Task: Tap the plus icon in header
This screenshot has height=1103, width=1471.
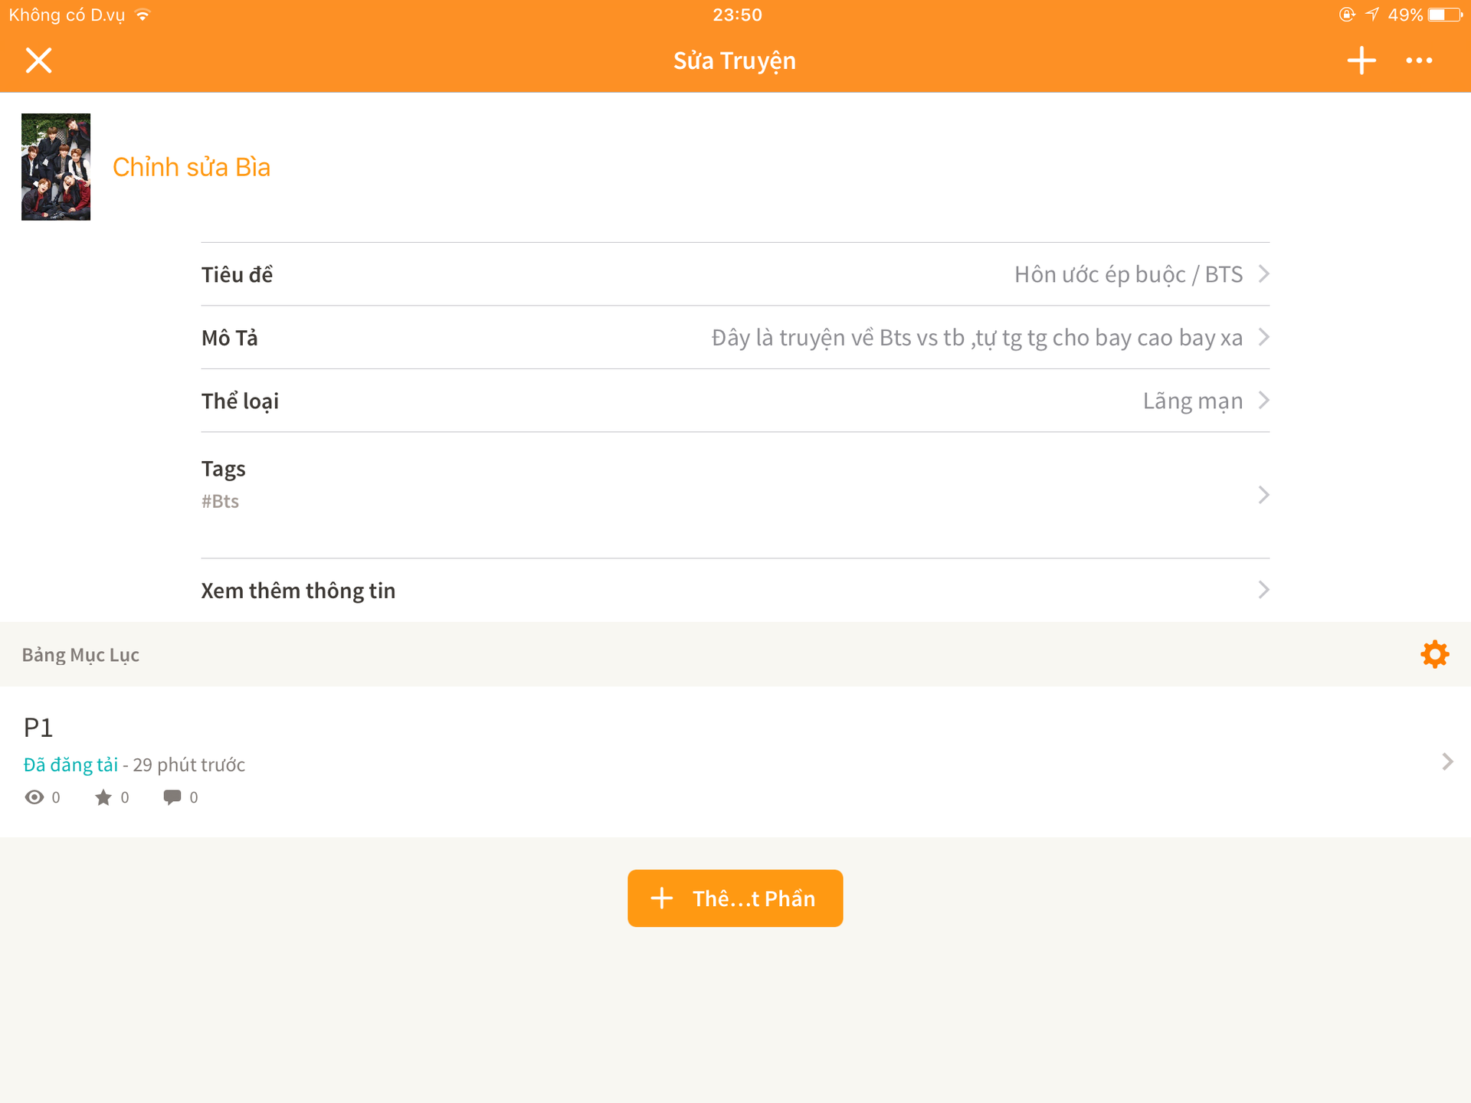Action: [1361, 61]
